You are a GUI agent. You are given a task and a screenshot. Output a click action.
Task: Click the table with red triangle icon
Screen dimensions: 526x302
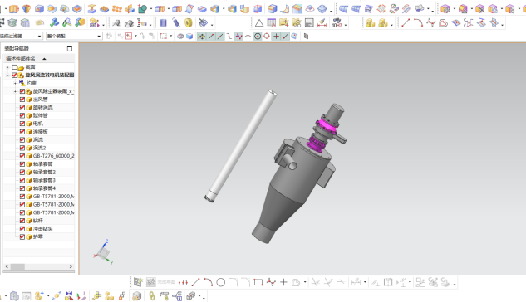272,22
